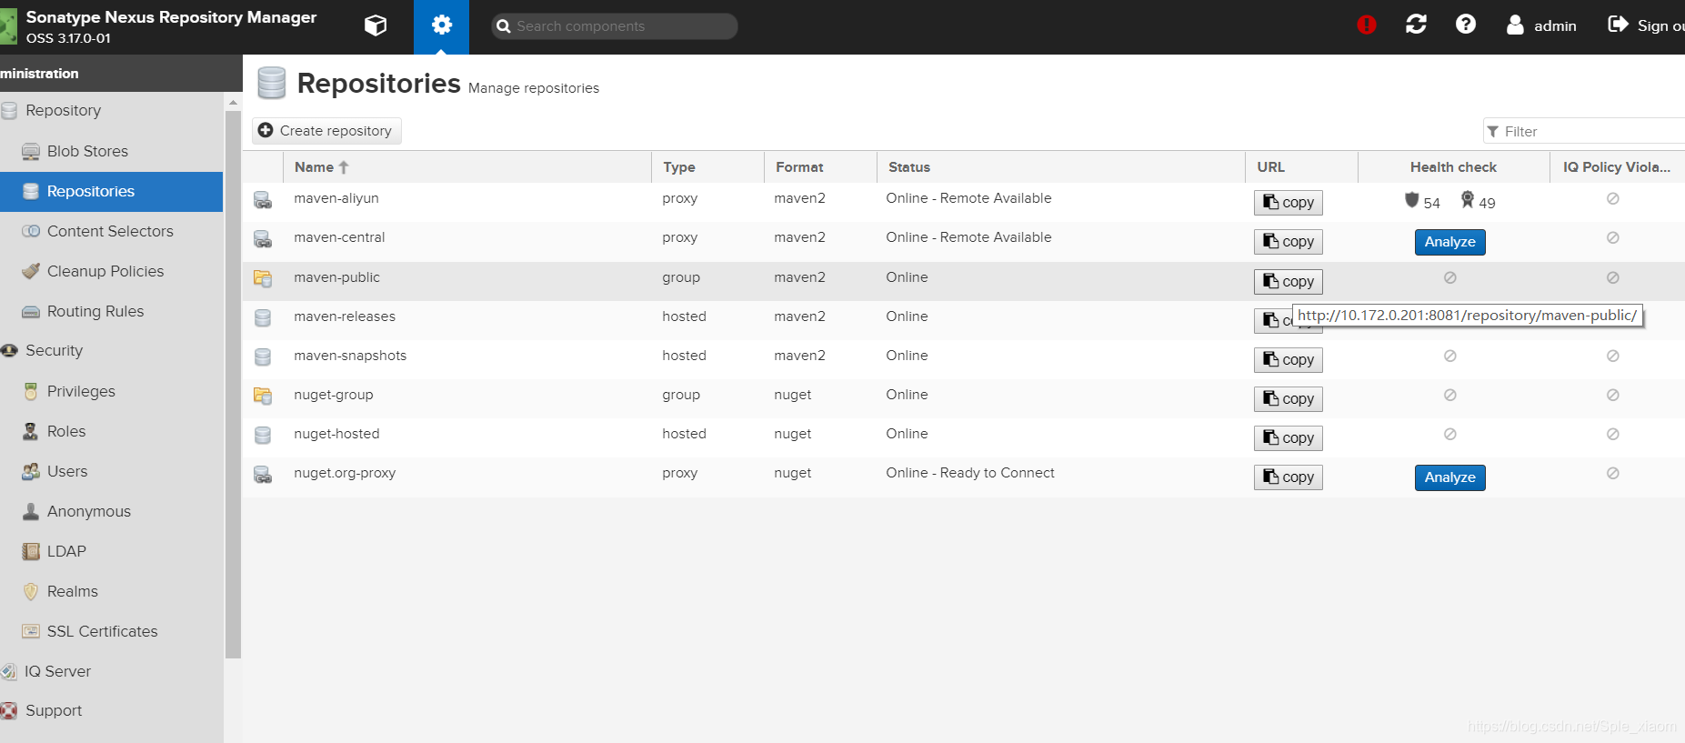The image size is (1685, 743).
Task: Click the Privileges medal icon
Action: pos(31,391)
